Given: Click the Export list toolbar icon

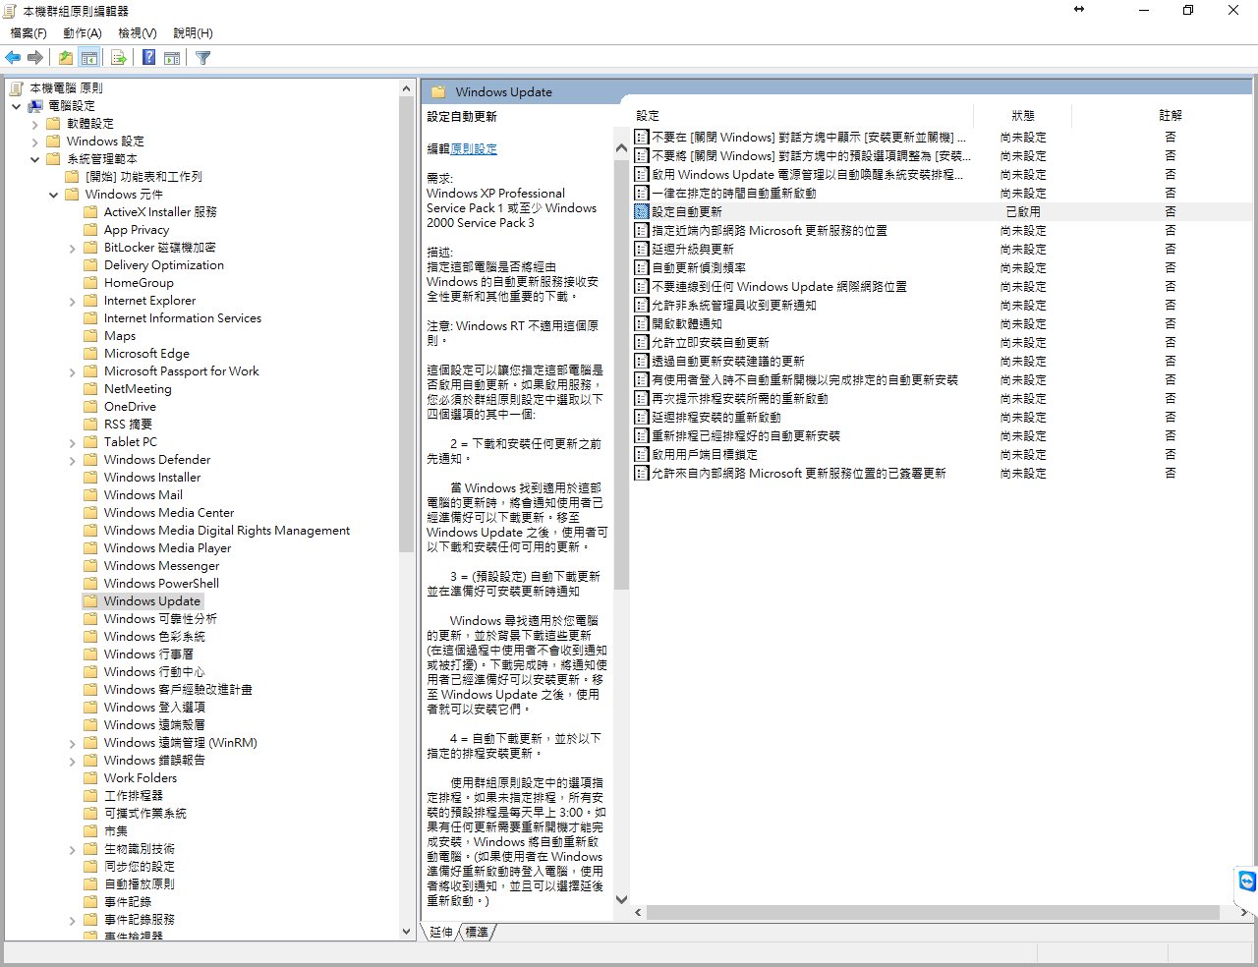Looking at the screenshot, I should point(119,58).
